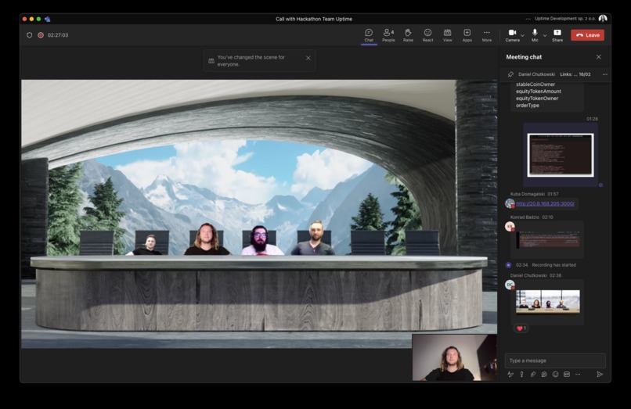The width and height of the screenshot is (631, 409).
Task: Toggle the Mic mute button
Action: pos(535,35)
